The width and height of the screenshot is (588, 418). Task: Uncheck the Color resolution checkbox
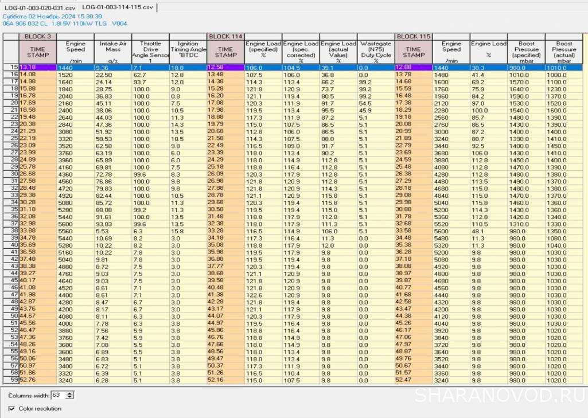[12, 408]
